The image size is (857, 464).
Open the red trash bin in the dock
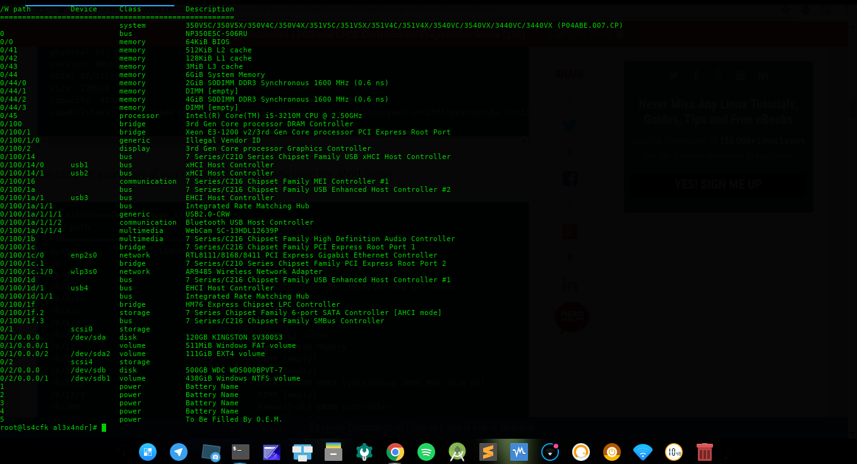pos(705,452)
